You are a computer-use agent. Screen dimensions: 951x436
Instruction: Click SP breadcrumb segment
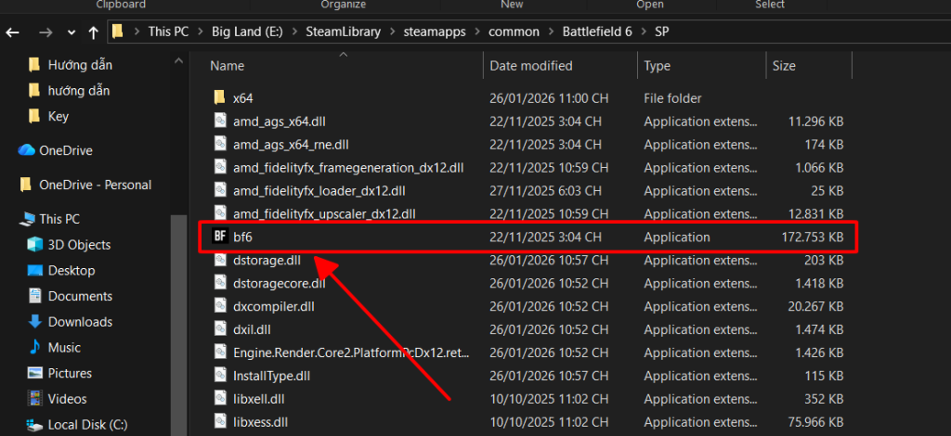click(661, 32)
